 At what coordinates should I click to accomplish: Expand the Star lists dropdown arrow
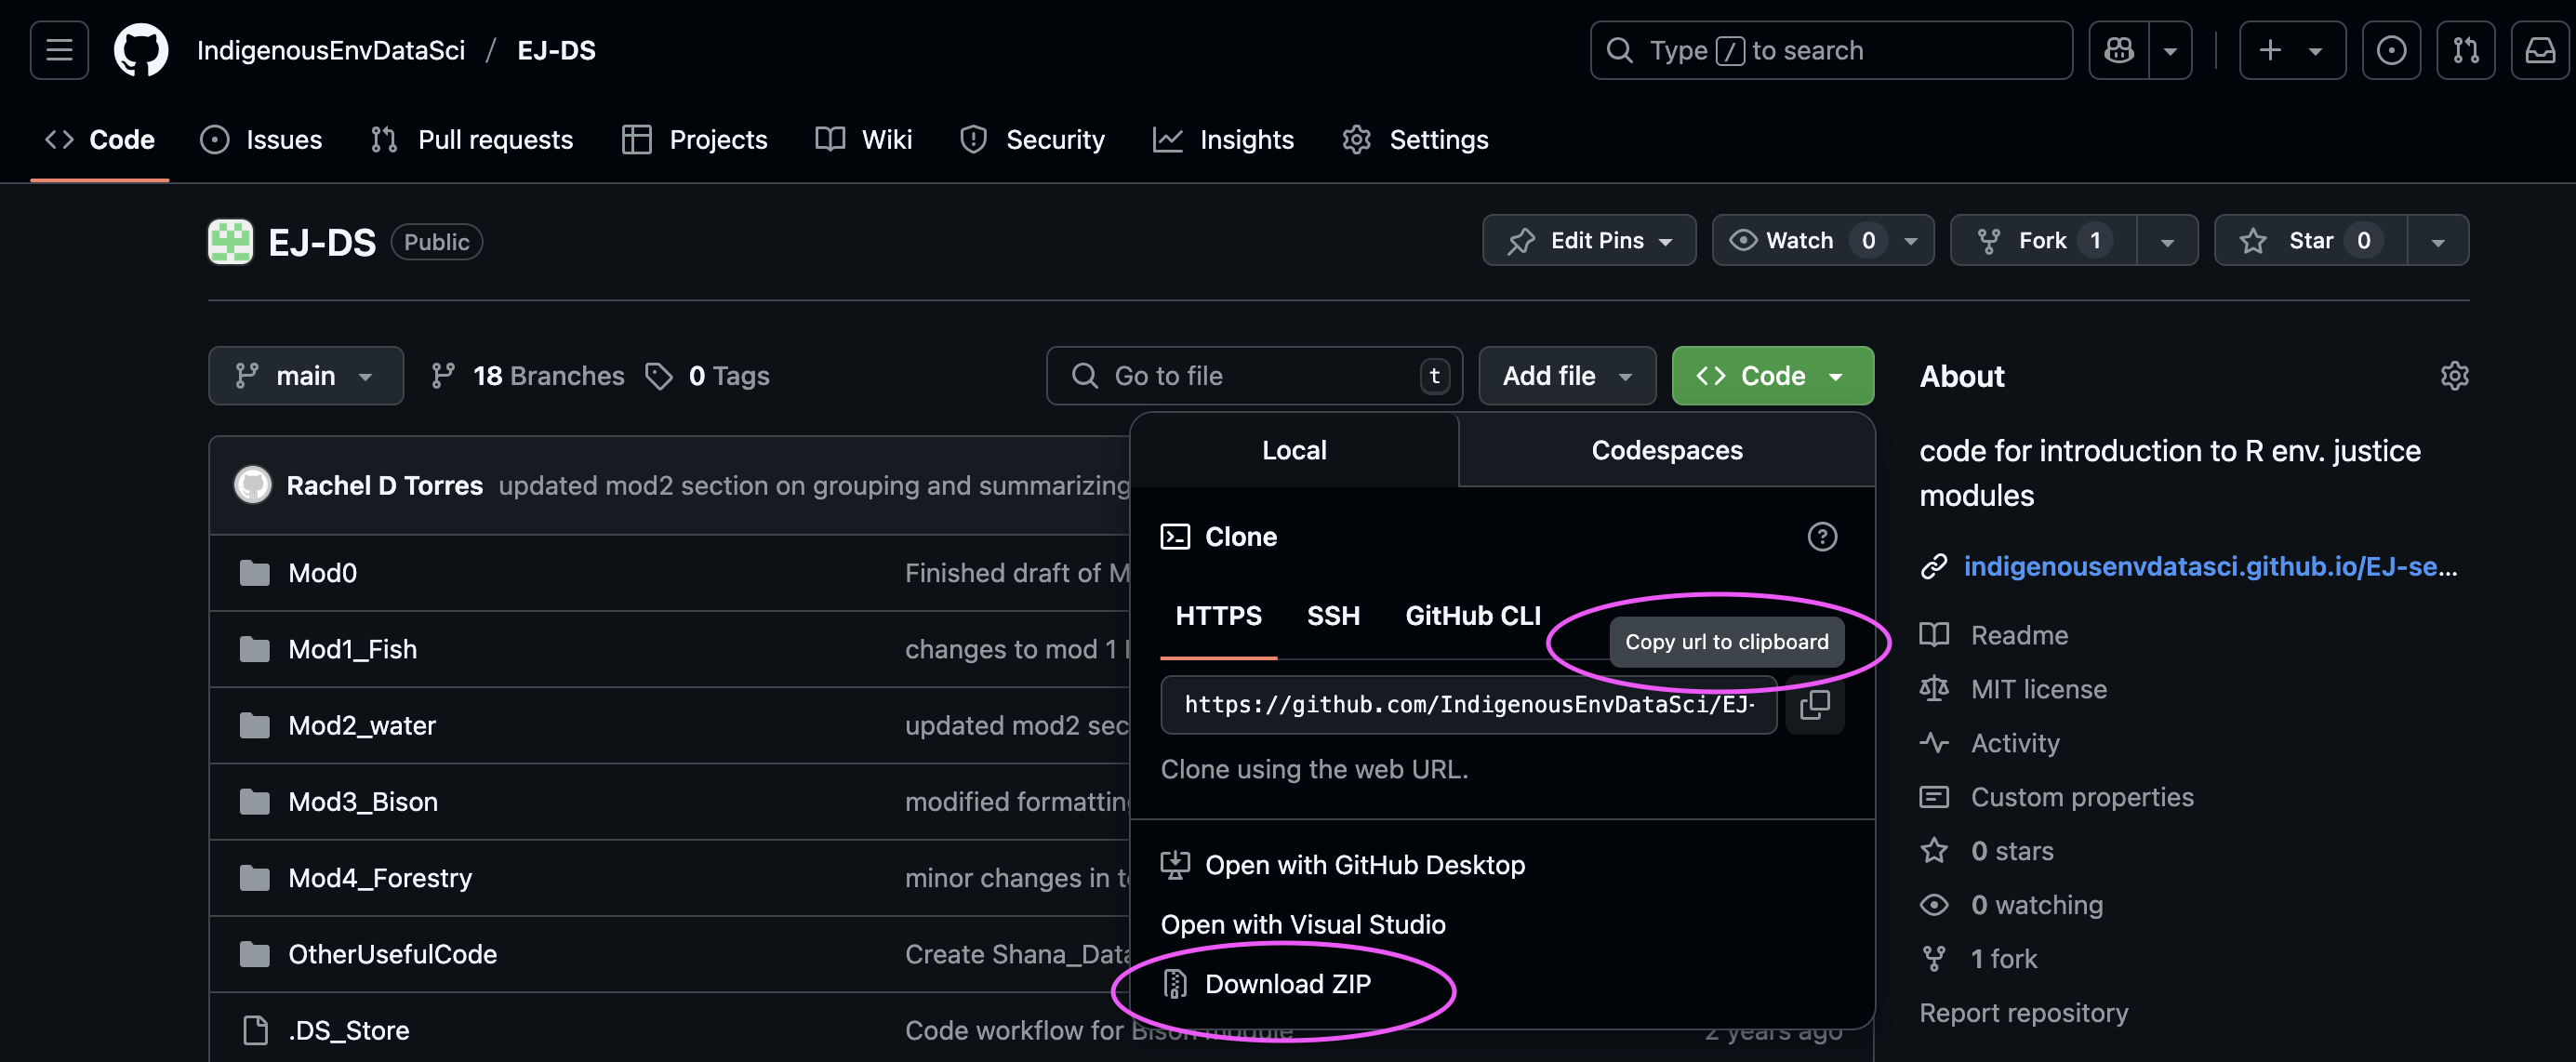2438,240
